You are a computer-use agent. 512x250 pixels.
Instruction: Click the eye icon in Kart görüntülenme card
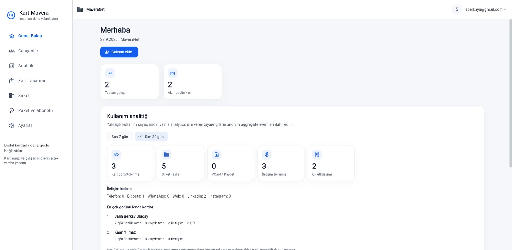[x=116, y=155]
